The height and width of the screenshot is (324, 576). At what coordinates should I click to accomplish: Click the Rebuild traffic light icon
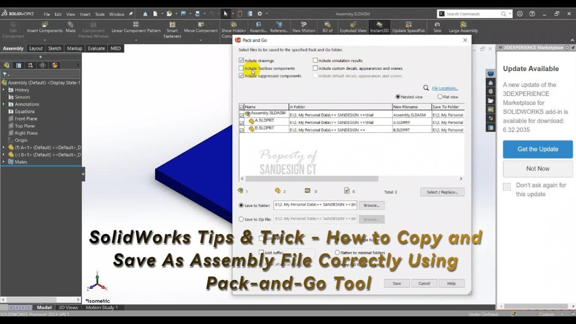[240, 14]
